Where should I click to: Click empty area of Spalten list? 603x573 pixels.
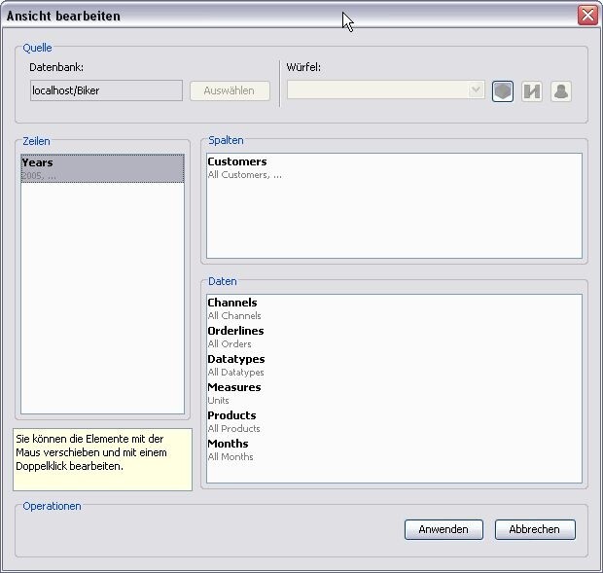[x=394, y=224]
